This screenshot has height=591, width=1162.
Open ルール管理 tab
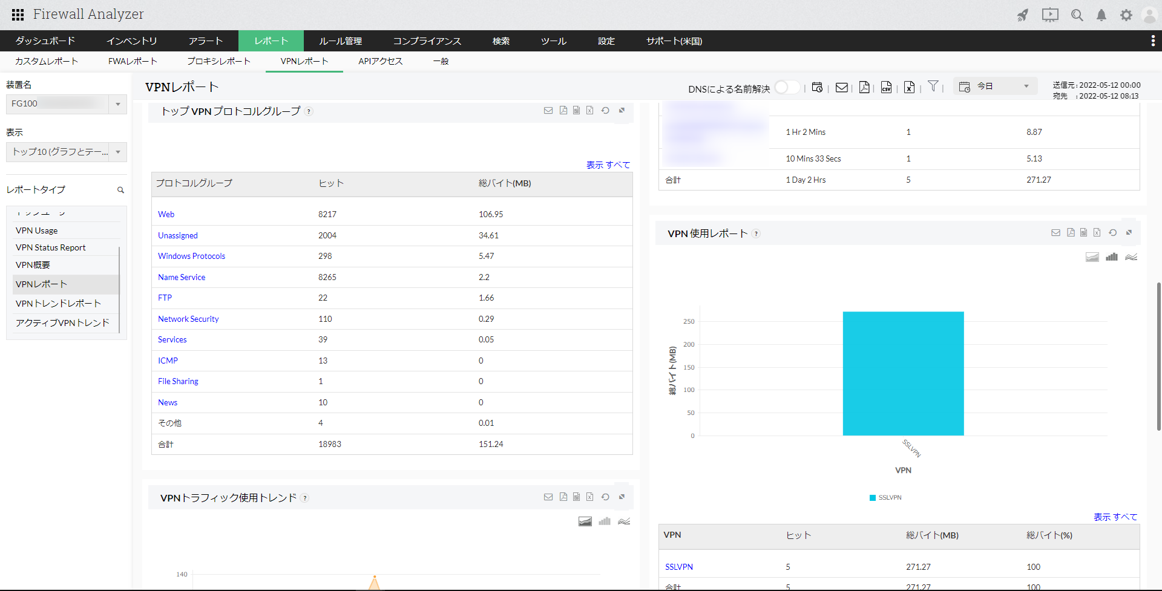pos(341,41)
